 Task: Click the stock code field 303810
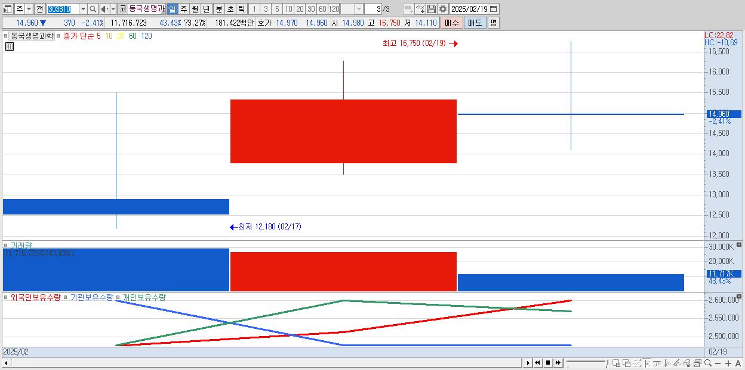63,9
